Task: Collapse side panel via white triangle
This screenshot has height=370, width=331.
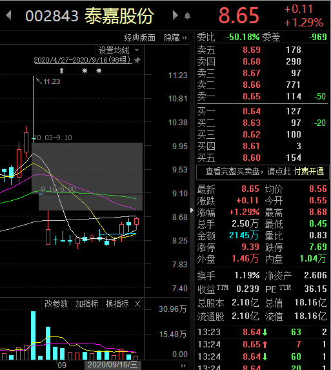Action: pos(192,210)
